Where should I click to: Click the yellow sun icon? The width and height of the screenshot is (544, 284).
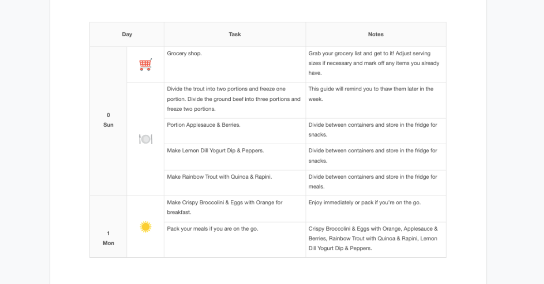point(145,227)
